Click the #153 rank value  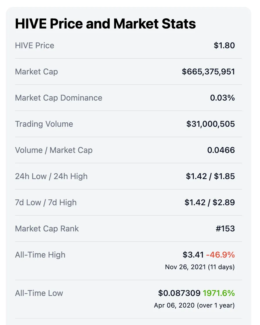point(225,228)
